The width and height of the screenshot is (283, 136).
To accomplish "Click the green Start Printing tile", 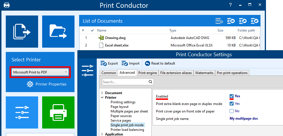I will click(58, 112).
